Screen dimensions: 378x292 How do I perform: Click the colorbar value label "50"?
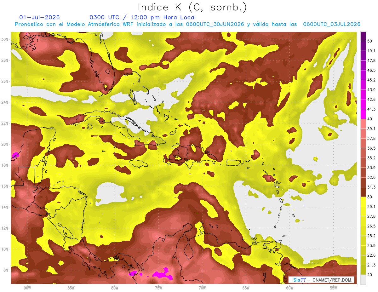(370, 41)
